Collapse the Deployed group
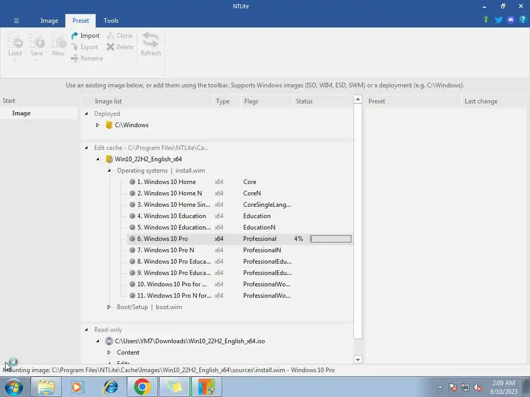Viewport: 530px width, 397px height. [86, 114]
